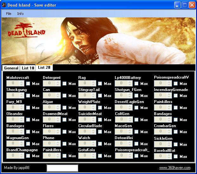Click the Flares quantity spinner arrows

pos(58,132)
